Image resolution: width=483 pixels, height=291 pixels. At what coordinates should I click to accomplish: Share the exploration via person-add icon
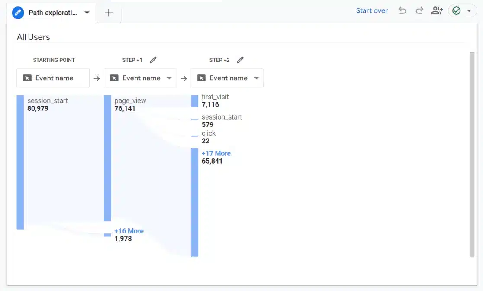coord(437,10)
